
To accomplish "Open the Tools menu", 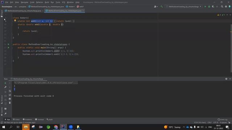I will 58,3.
